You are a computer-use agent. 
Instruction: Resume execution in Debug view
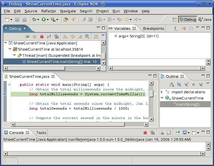[x=27, y=37]
